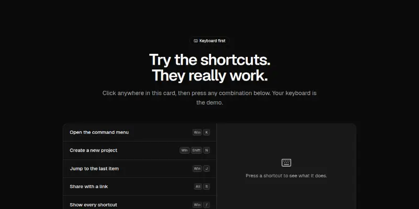
Task: Choose the Show every shortcut row
Action: pos(140,203)
